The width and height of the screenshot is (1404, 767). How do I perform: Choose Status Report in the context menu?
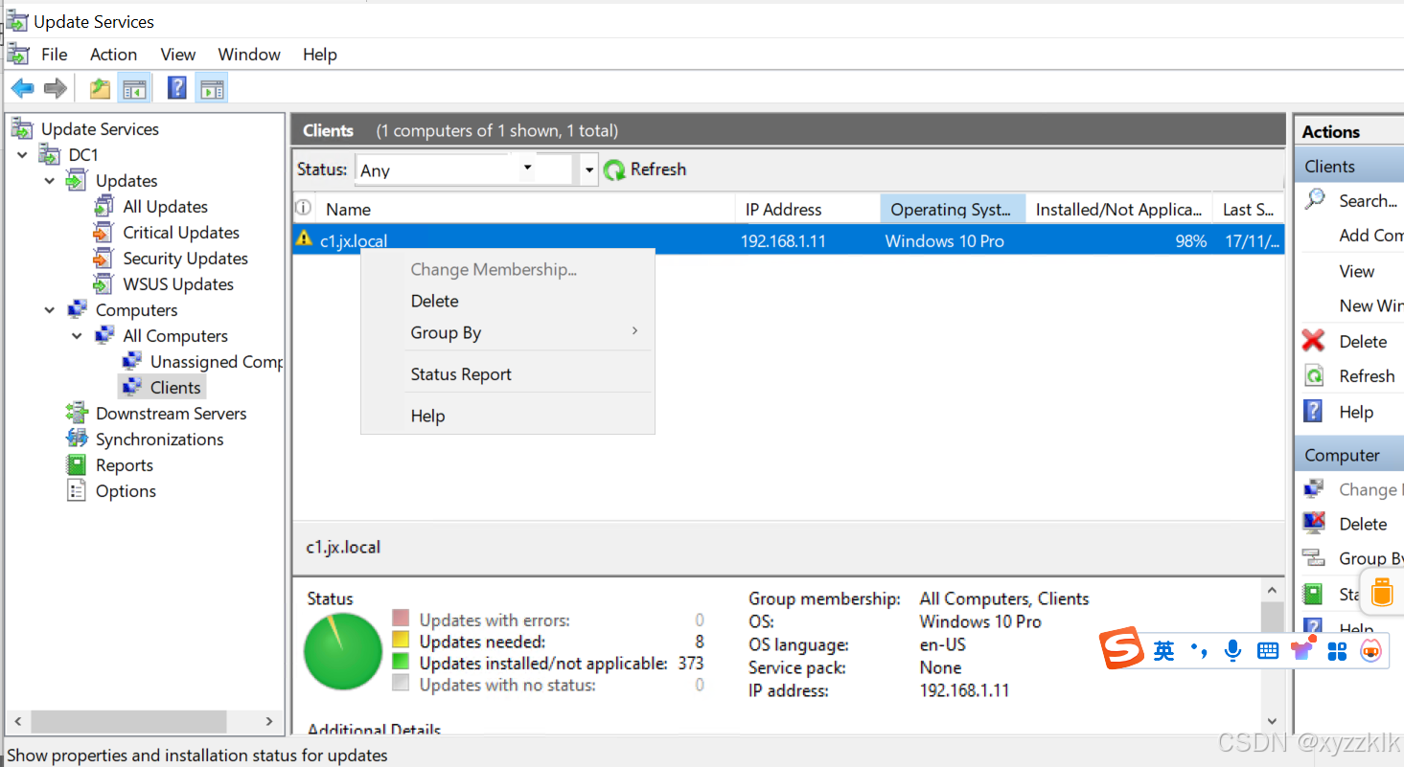coord(508,374)
